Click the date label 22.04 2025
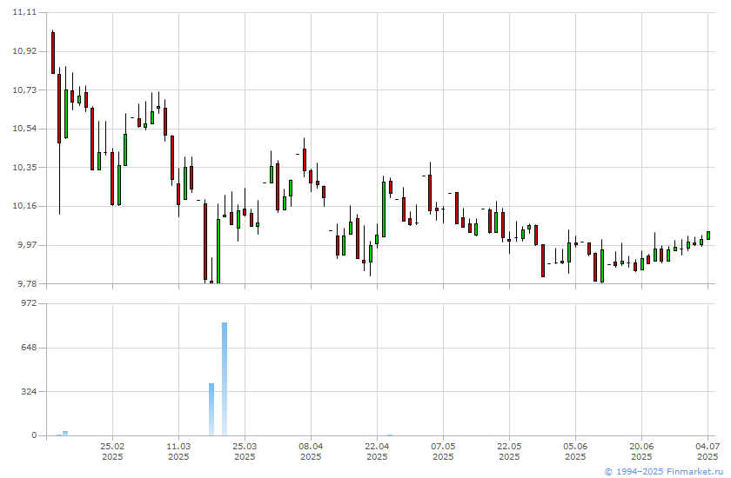The width and height of the screenshot is (731, 478). [377, 451]
